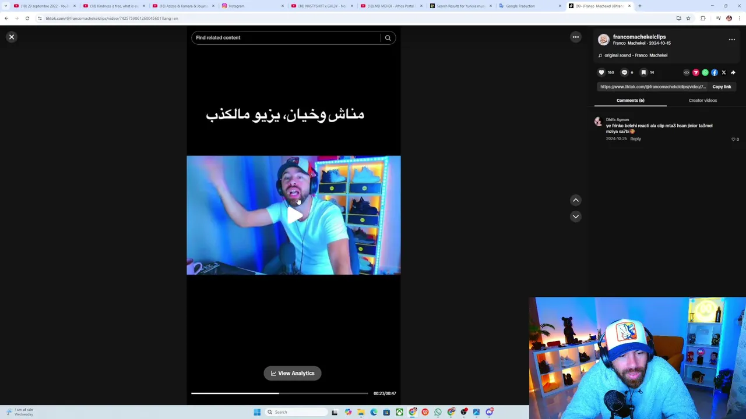Image resolution: width=746 pixels, height=419 pixels.
Task: Open the weather widget showing rain
Action: [20, 411]
